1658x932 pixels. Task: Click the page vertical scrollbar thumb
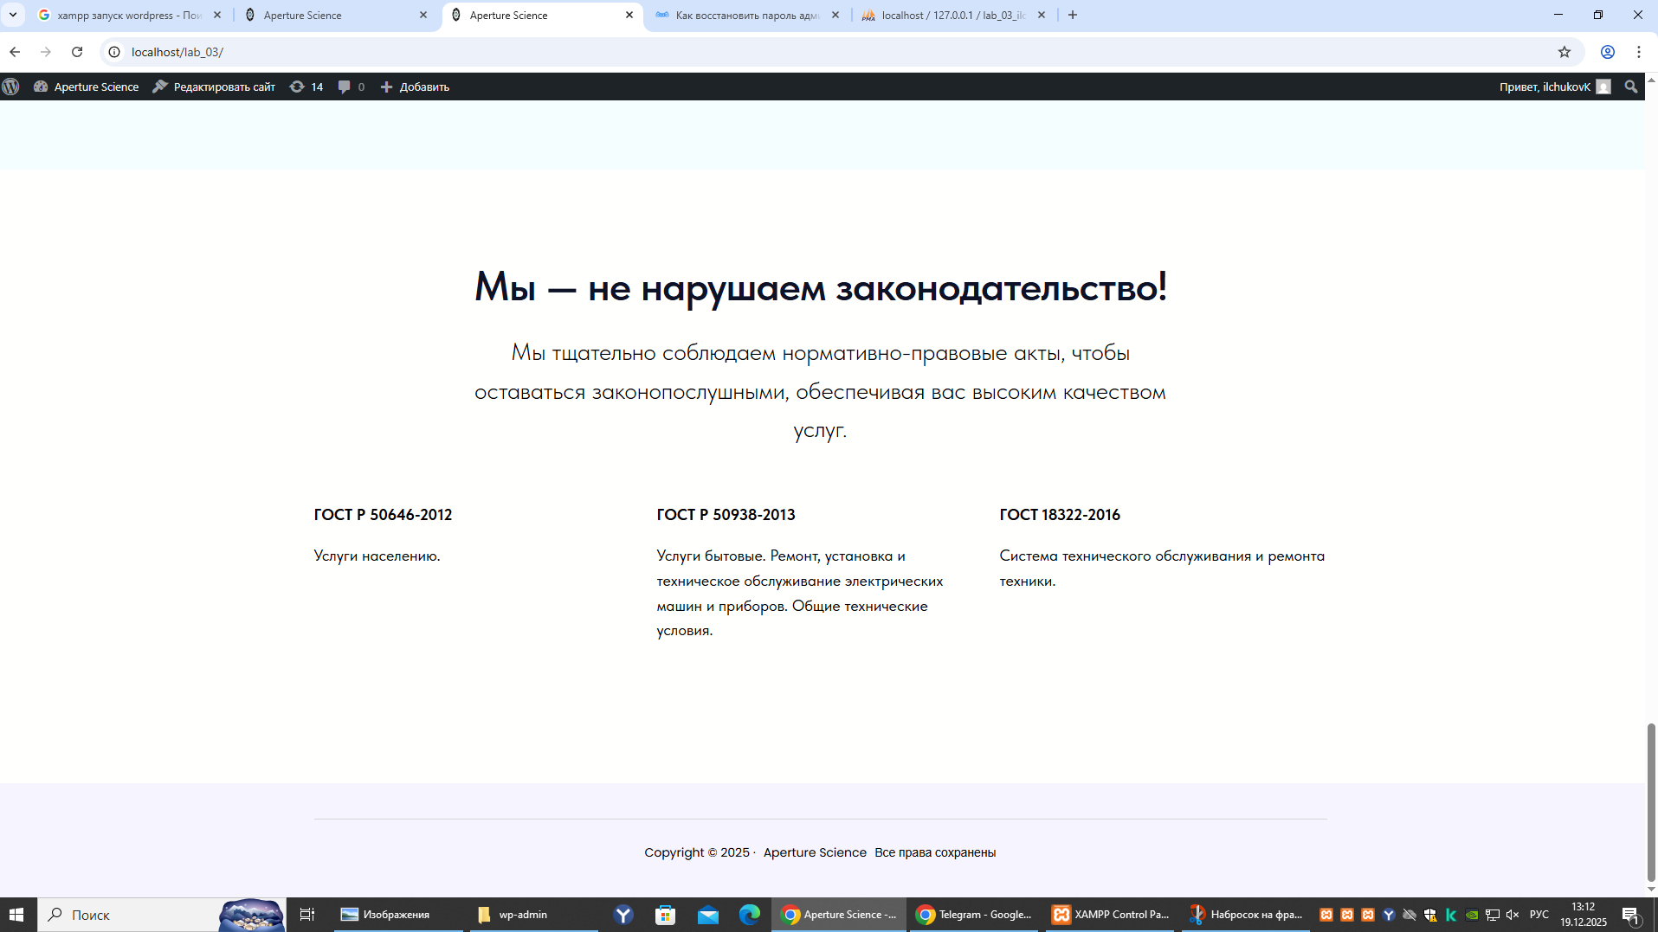[x=1650, y=800]
